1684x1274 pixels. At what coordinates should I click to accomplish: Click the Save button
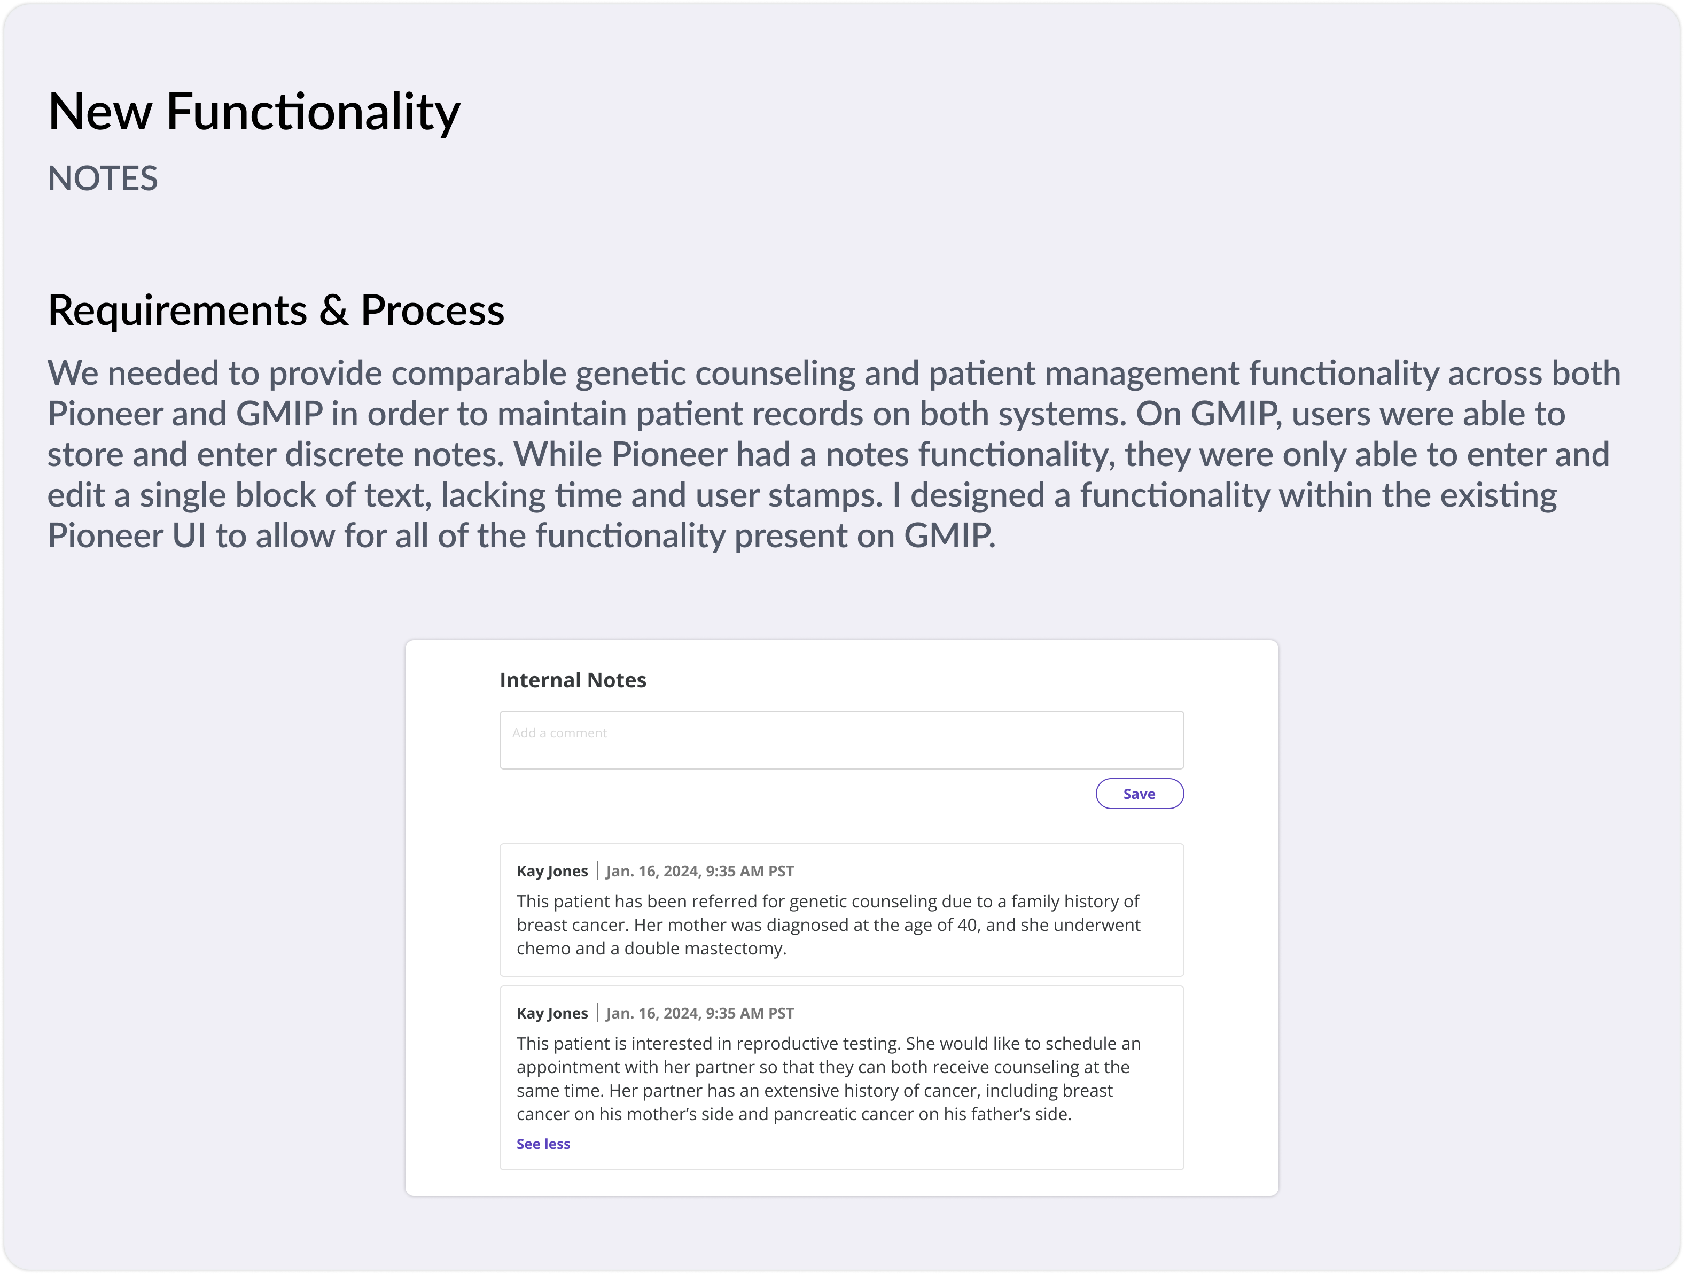(1139, 794)
